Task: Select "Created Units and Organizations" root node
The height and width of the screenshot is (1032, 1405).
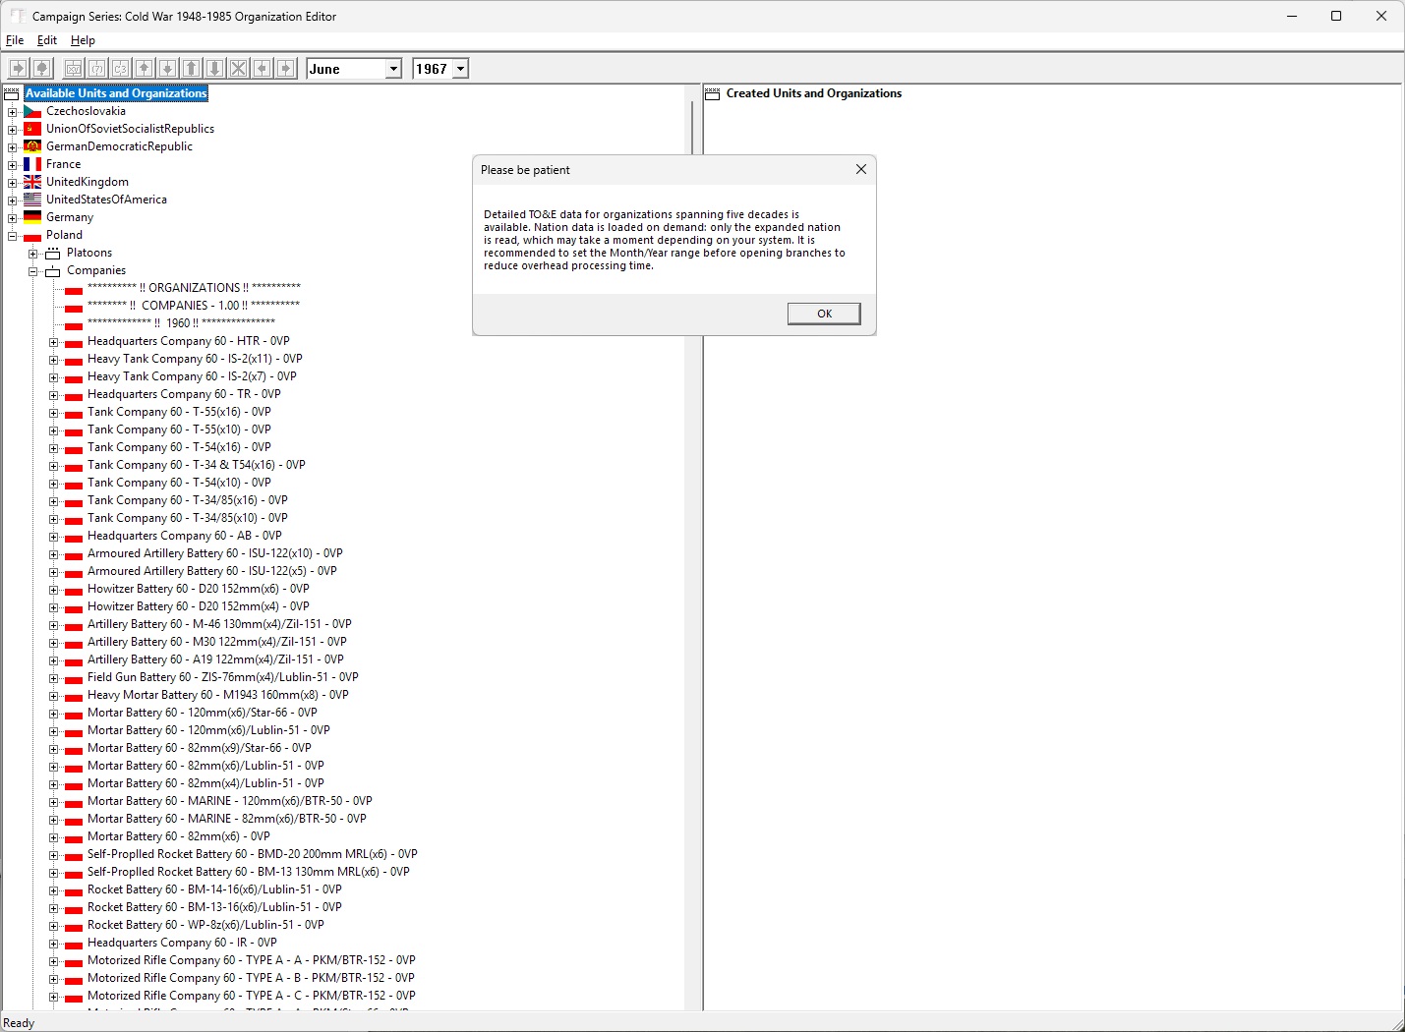Action: point(814,93)
